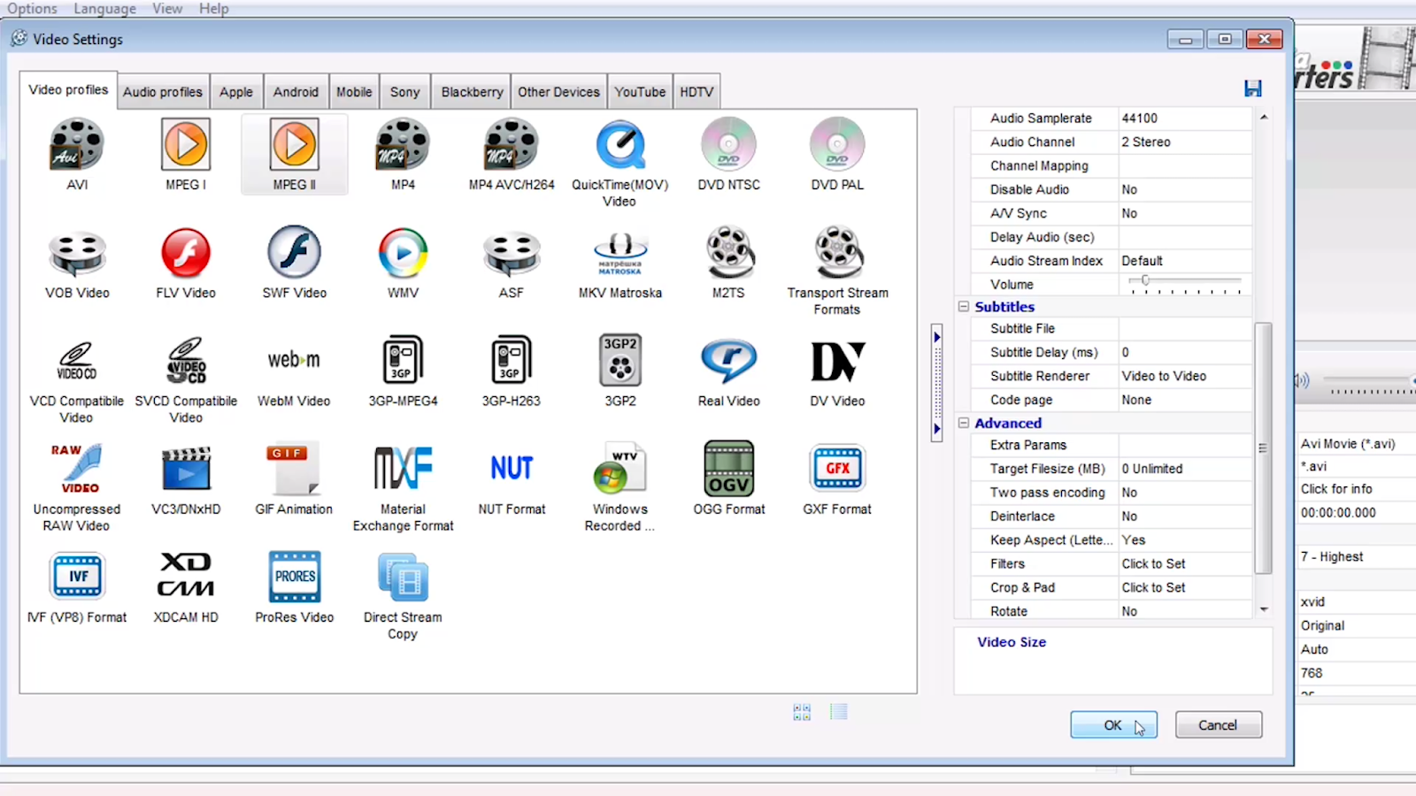The width and height of the screenshot is (1416, 796).
Task: Select Direct Stream Copy profile
Action: click(403, 595)
